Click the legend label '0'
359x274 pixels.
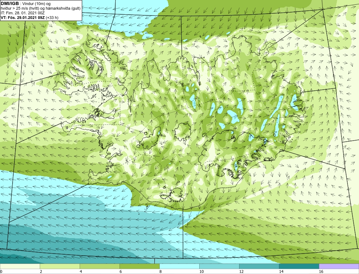click(1, 271)
